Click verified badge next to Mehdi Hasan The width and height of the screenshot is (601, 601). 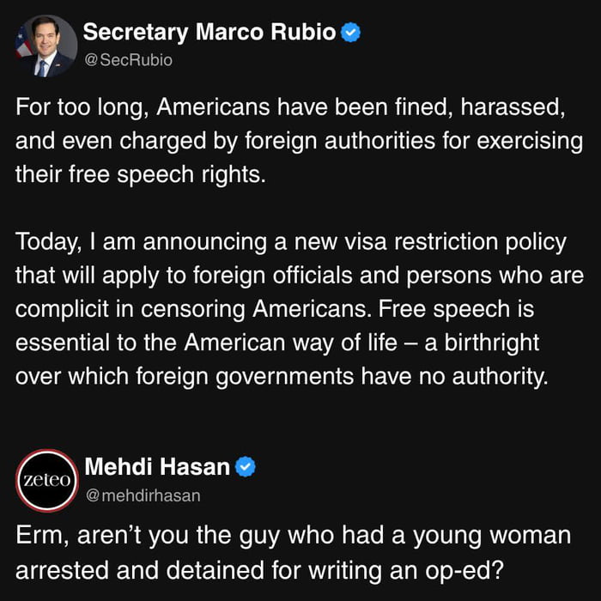(x=246, y=467)
